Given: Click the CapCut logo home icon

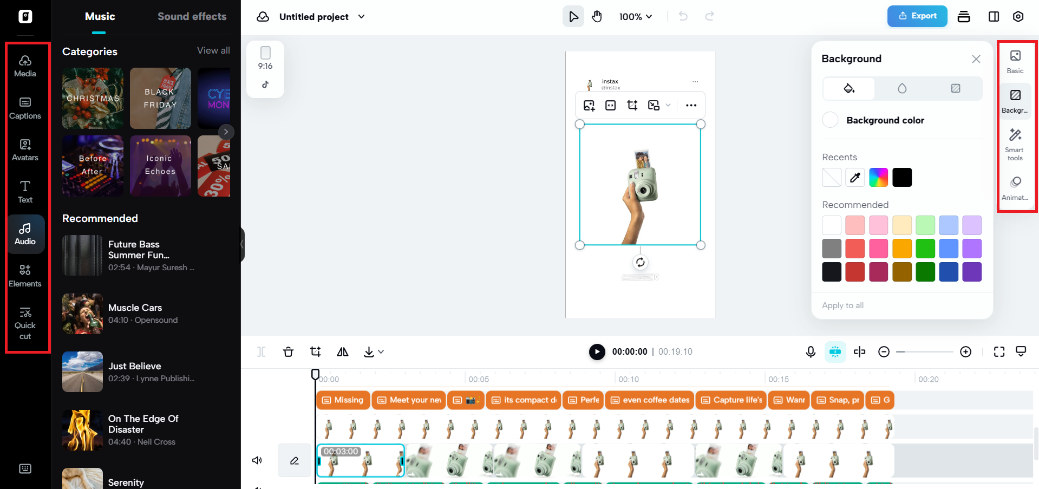Looking at the screenshot, I should 25,16.
